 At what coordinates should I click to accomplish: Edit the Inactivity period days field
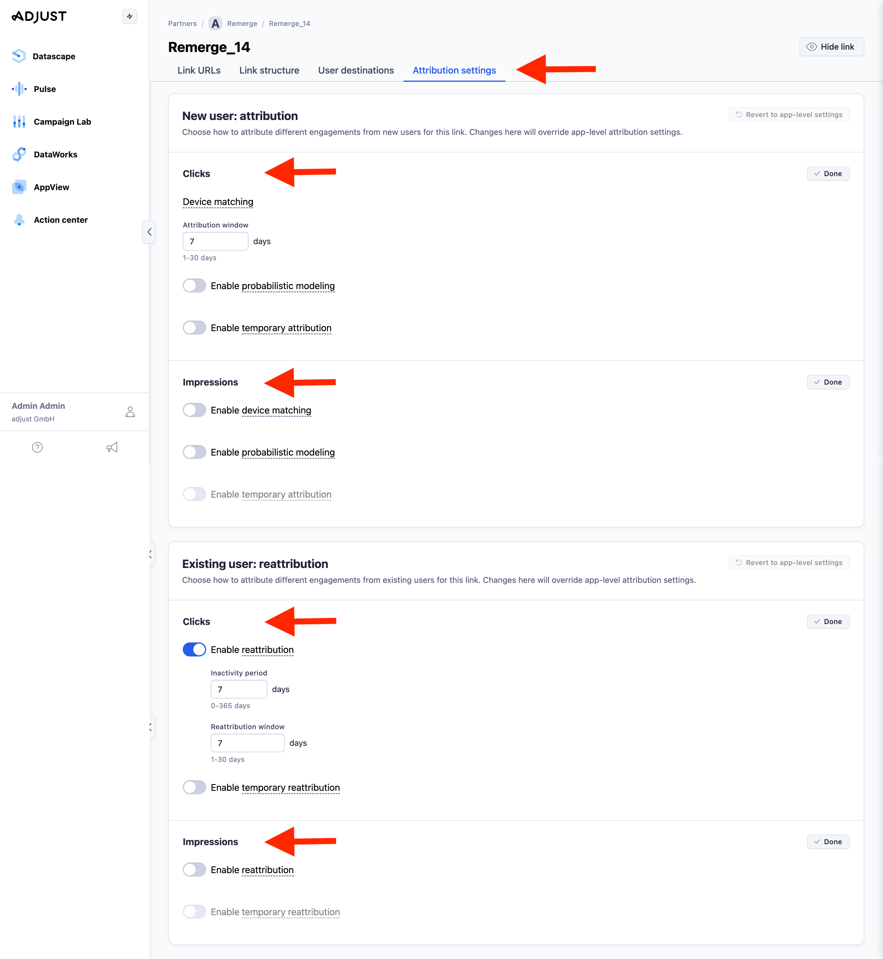pos(239,689)
